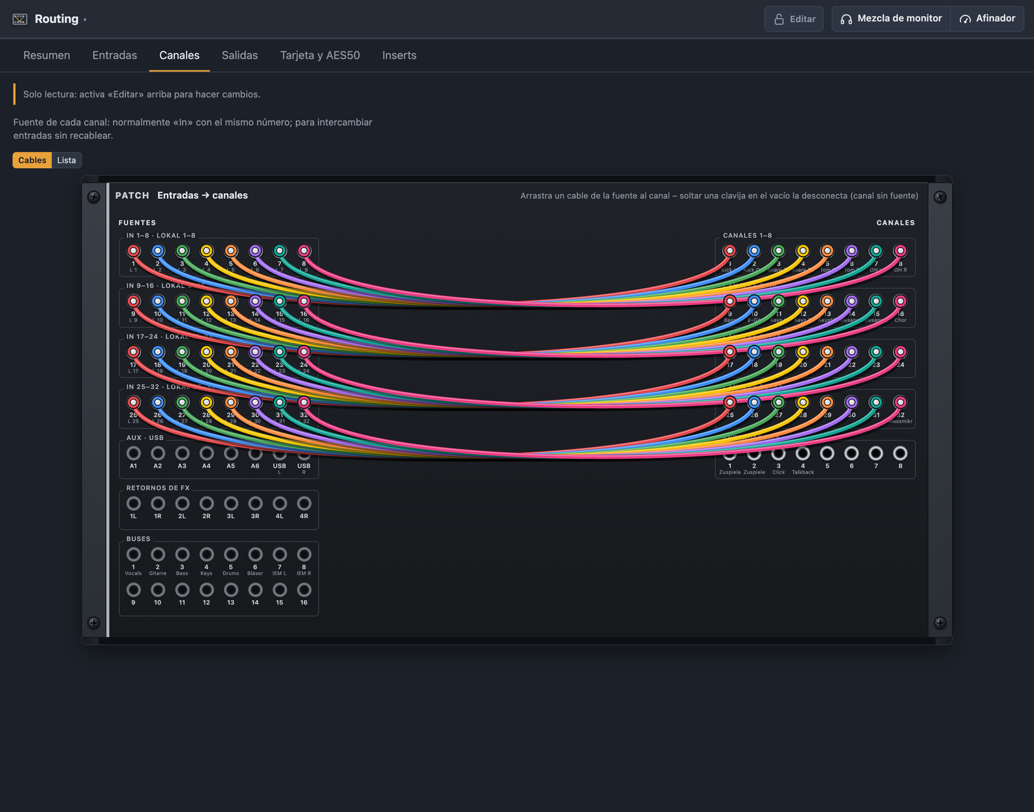Viewport: 1034px width, 812px height.
Task: Open the Salidas tab
Action: pos(240,56)
